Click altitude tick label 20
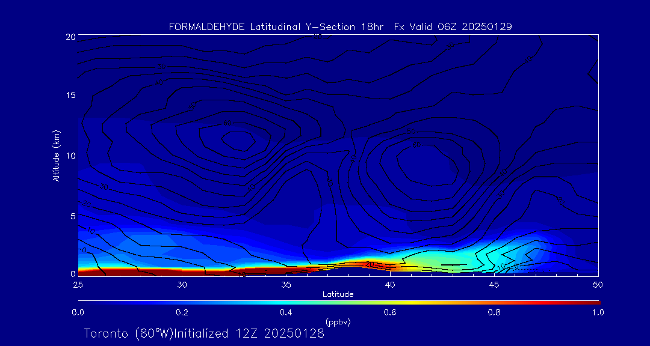The width and height of the screenshot is (650, 346). tap(69, 37)
